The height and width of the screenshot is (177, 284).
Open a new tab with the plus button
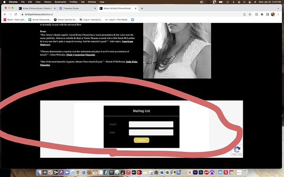pyautogui.click(x=142, y=8)
